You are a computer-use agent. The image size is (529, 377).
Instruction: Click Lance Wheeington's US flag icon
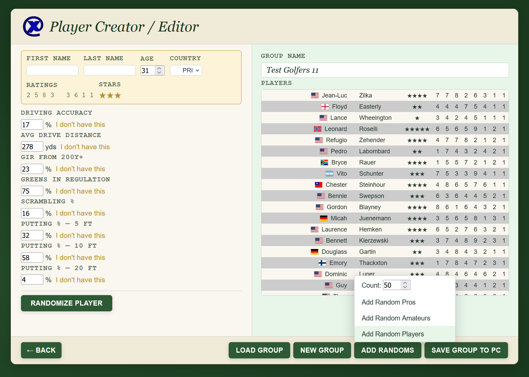pos(323,118)
